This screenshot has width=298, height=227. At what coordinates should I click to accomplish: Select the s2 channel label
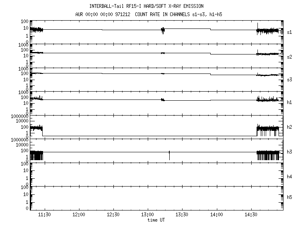click(289, 56)
